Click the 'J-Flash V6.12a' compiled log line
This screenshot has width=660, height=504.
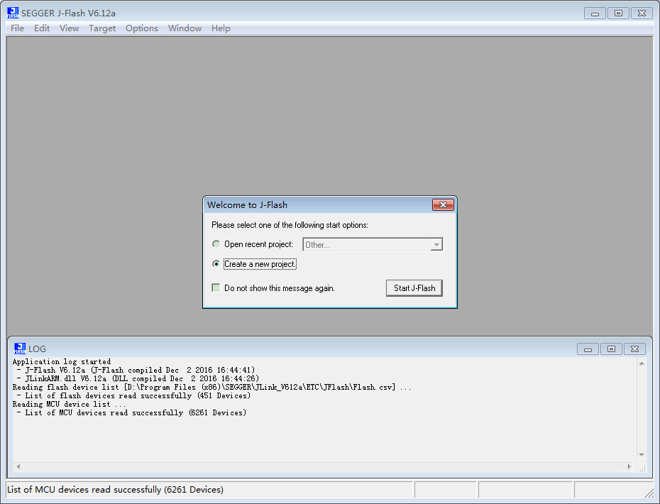coord(136,370)
